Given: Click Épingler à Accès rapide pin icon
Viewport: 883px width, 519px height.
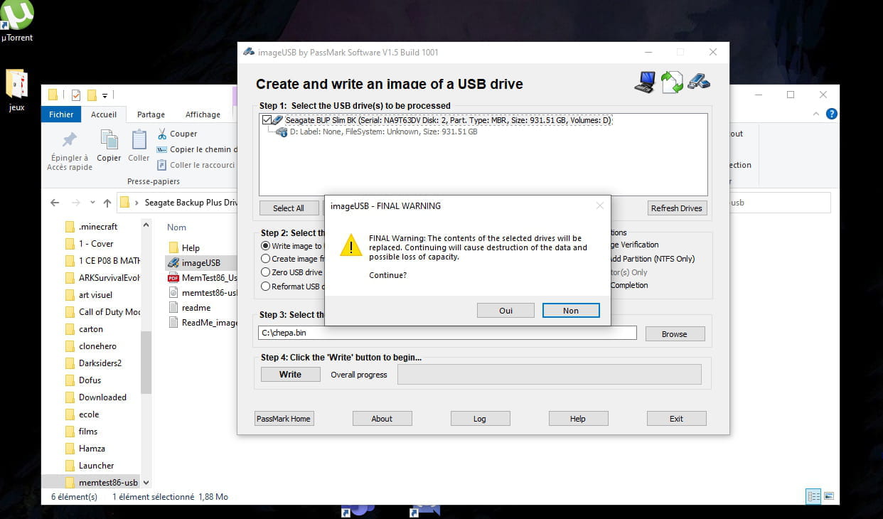Looking at the screenshot, I should (x=70, y=140).
